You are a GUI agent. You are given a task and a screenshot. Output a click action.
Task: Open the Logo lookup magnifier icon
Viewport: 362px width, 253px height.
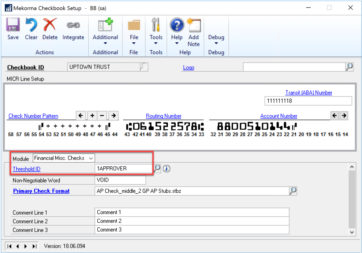tap(349, 67)
